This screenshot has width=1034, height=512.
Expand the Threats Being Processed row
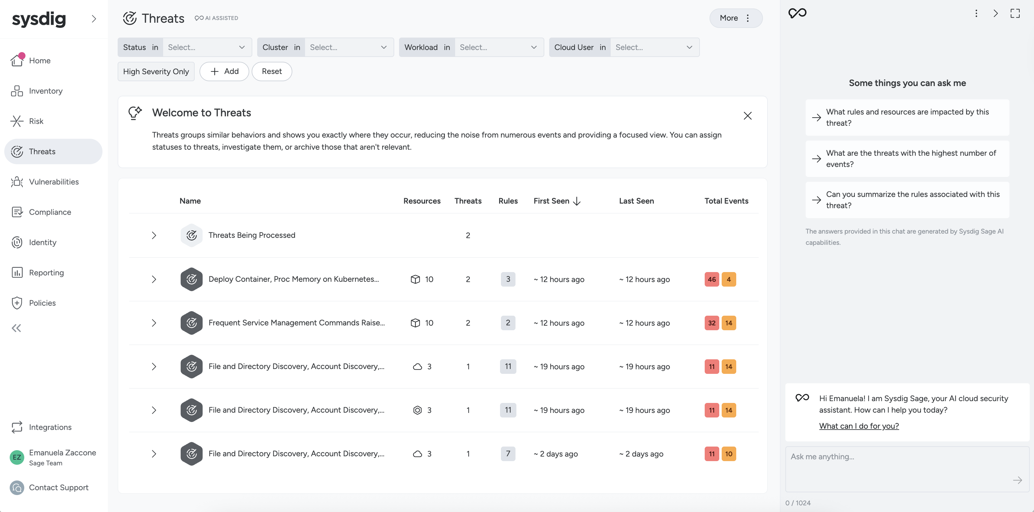click(x=154, y=235)
